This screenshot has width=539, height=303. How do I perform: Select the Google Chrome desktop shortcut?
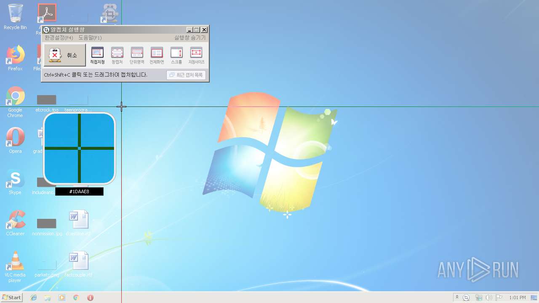15,102
